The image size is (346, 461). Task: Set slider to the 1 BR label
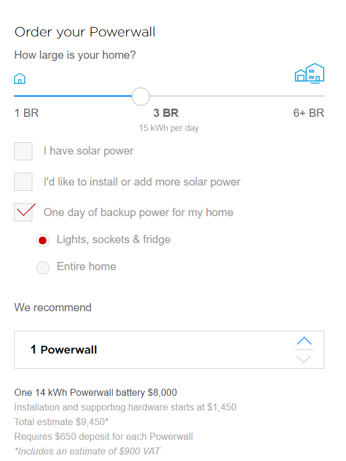pos(26,113)
